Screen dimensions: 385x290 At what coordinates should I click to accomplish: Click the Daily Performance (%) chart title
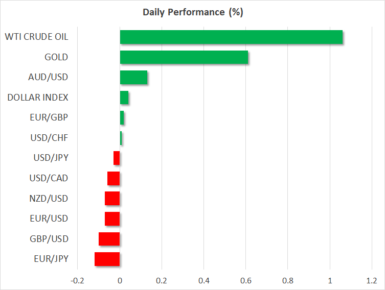pyautogui.click(x=192, y=13)
